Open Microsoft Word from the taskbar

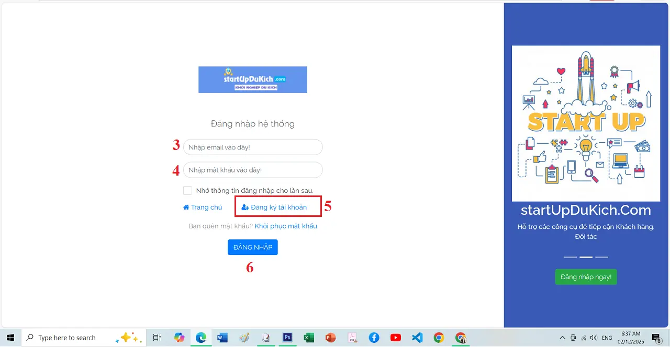[222, 338]
